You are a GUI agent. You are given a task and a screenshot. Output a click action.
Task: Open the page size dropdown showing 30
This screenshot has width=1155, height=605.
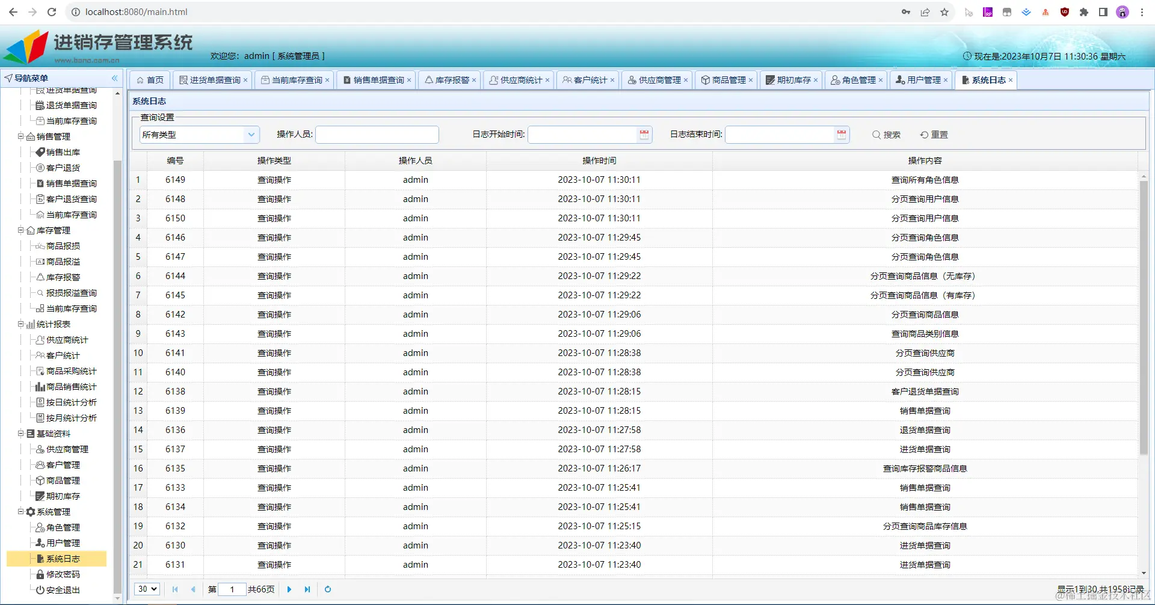pyautogui.click(x=147, y=589)
